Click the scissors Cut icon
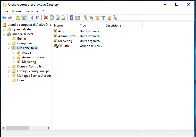 32,18
